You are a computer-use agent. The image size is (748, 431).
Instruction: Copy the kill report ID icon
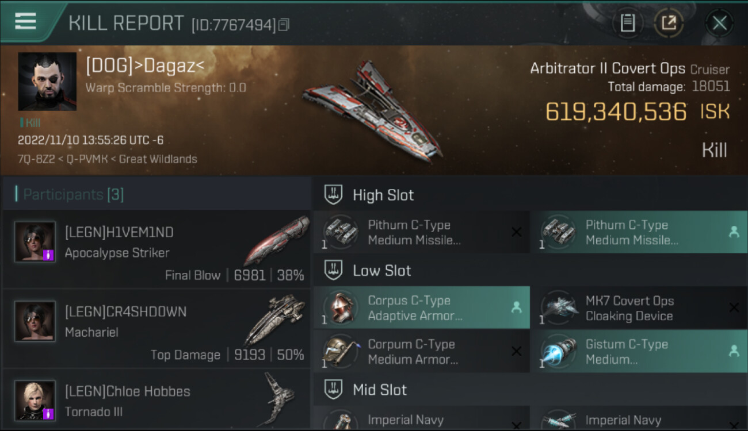tap(284, 25)
